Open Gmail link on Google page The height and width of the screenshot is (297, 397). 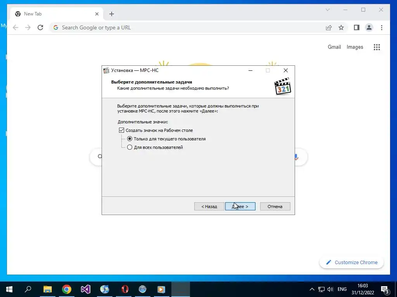[x=334, y=47]
